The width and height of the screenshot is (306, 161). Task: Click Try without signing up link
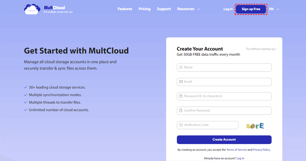[x=261, y=49]
